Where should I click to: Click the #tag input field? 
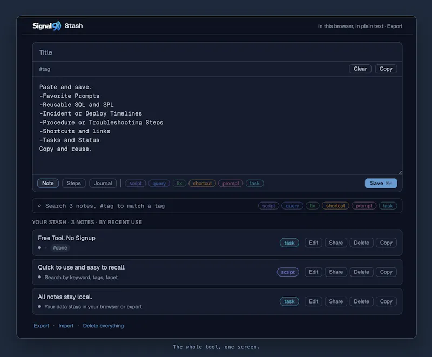190,69
